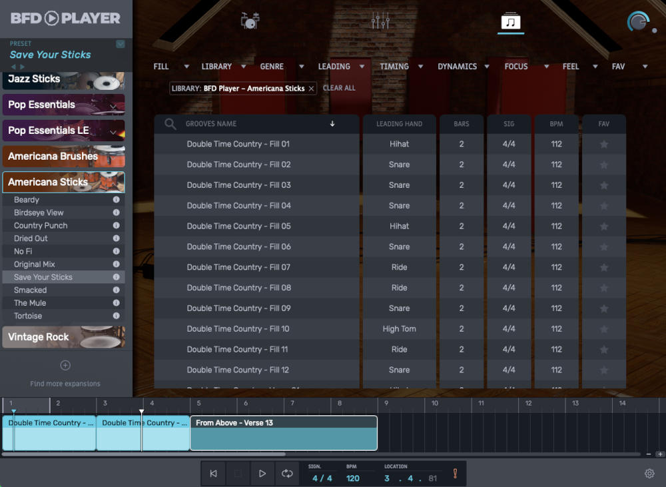Viewport: 666px width, 487px height.
Task: Select the From Above - Verse 13 timeline clip
Action: (x=282, y=433)
